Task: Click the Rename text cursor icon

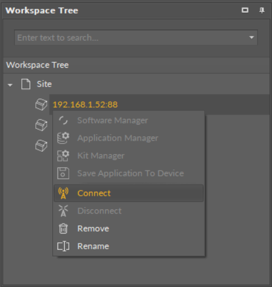Action: (63, 246)
